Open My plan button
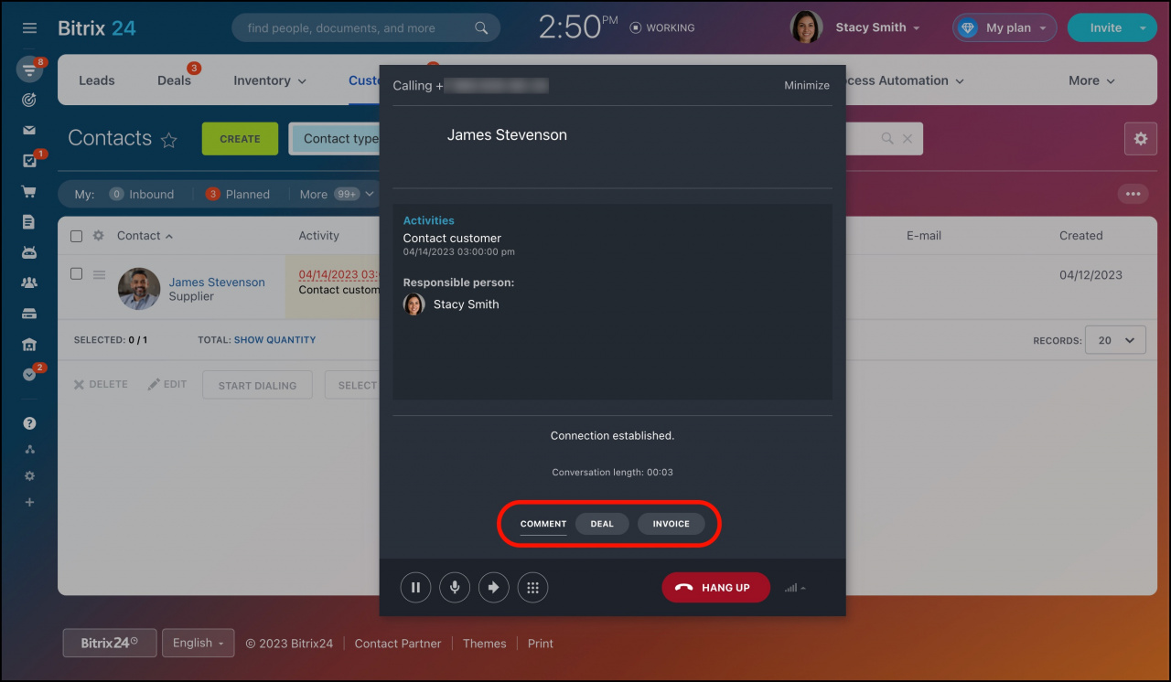1171x682 pixels. pos(1004,28)
